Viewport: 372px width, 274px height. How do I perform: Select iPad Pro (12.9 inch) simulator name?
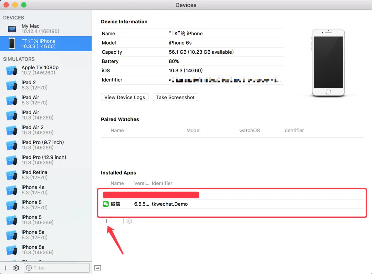[x=44, y=157]
